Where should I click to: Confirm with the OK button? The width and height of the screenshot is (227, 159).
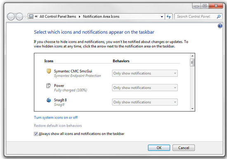pos(159,148)
